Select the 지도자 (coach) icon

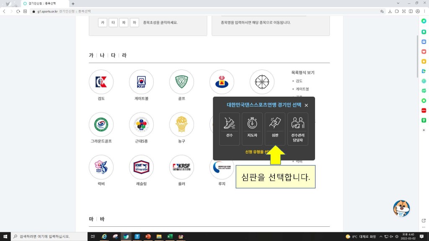pyautogui.click(x=252, y=129)
